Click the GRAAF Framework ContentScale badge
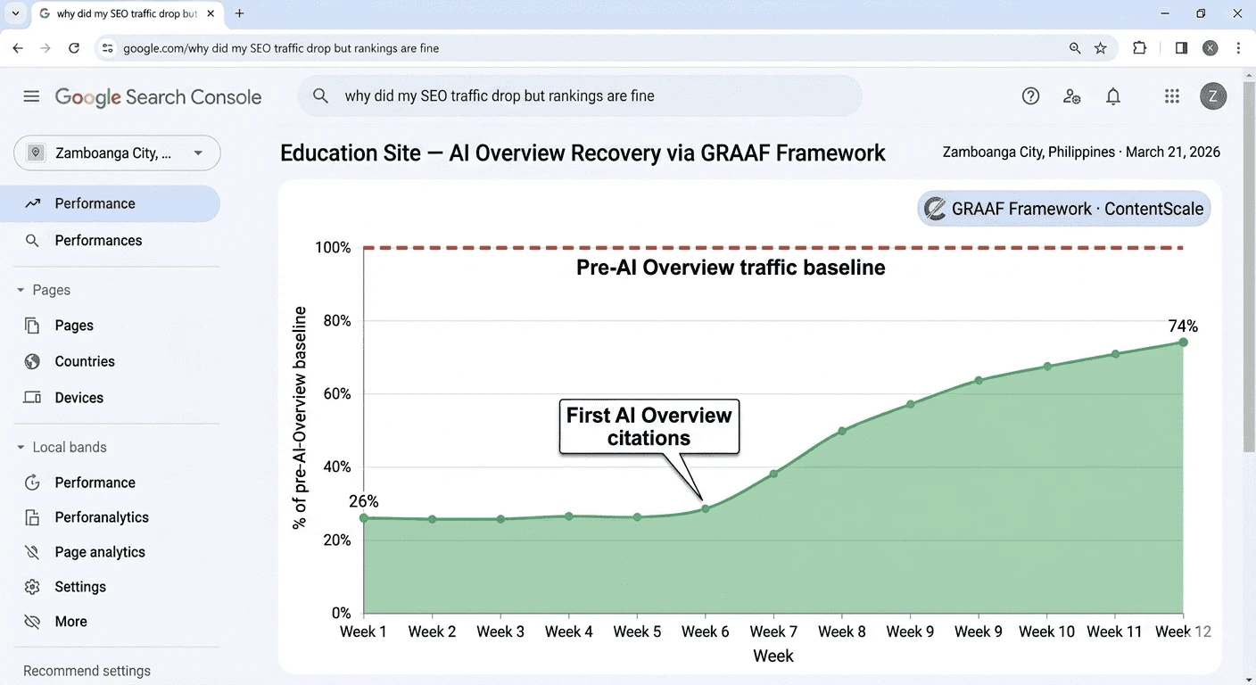The height and width of the screenshot is (685, 1256). (x=1063, y=208)
